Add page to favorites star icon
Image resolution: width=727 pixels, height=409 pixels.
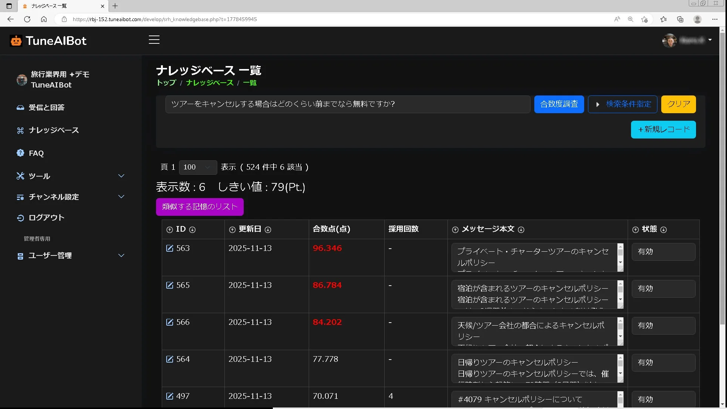point(644,19)
